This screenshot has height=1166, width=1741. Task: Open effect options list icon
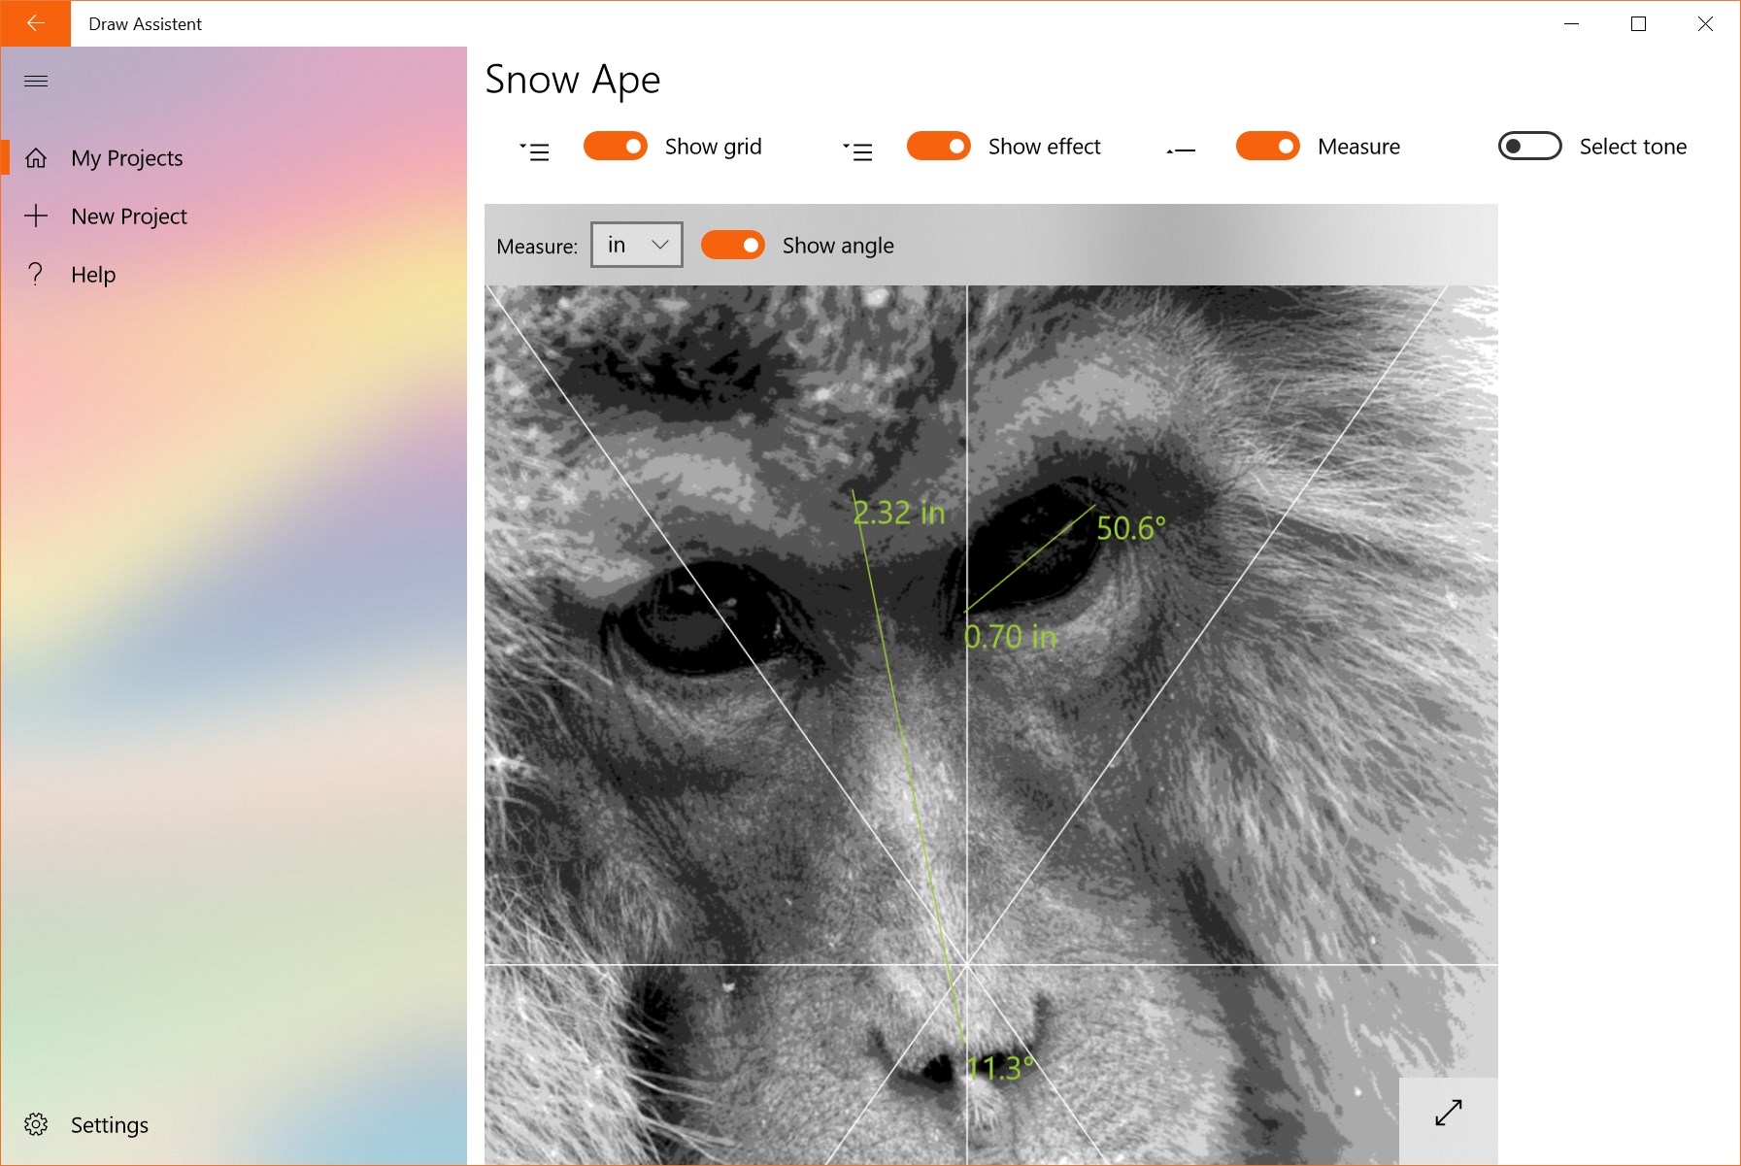(858, 151)
